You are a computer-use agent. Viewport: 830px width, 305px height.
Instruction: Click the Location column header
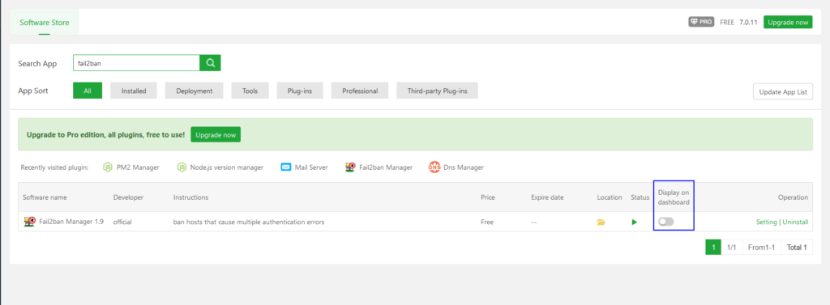coord(610,197)
